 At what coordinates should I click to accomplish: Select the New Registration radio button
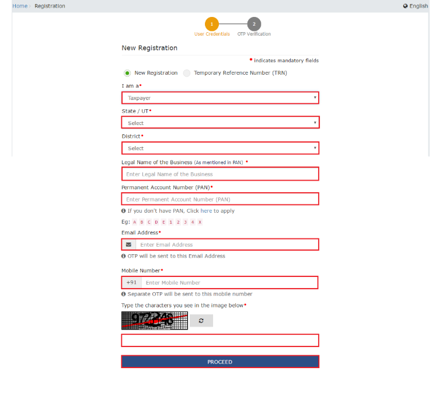127,73
